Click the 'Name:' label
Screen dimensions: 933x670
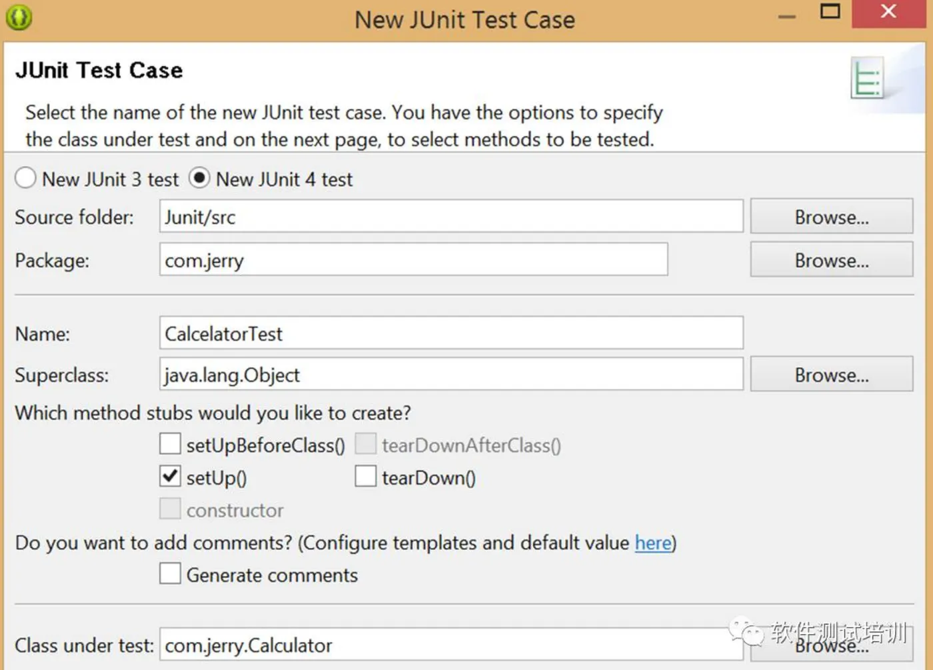[x=42, y=334]
